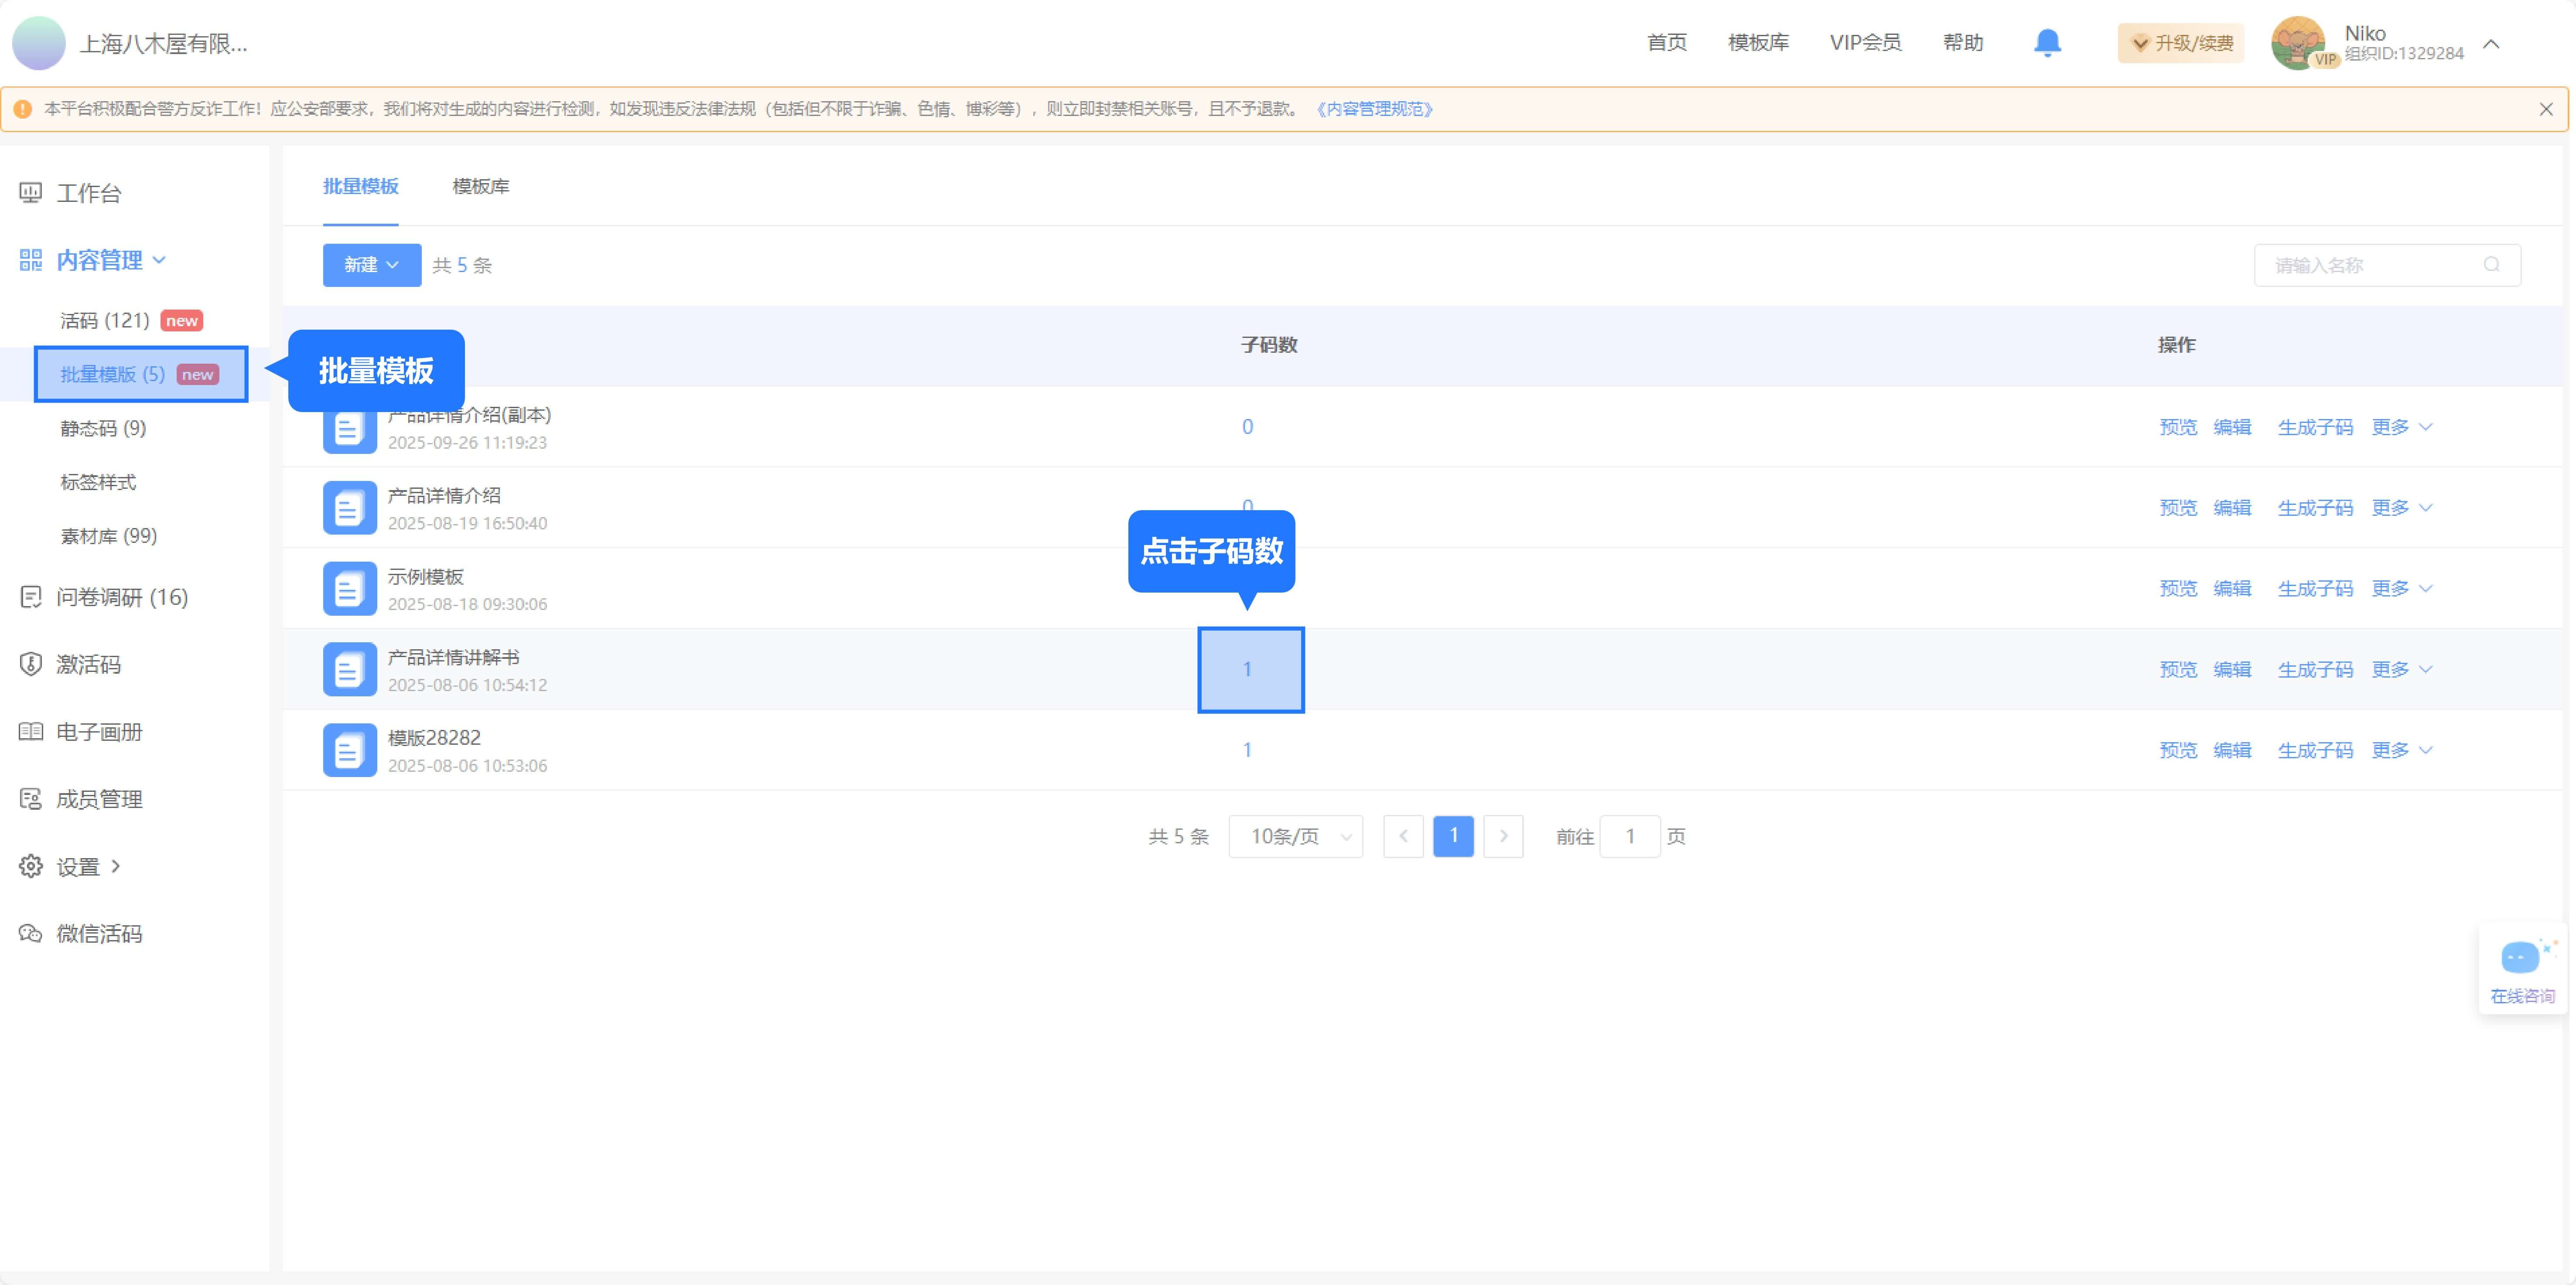Click the 示例模板 document icon
This screenshot has width=2576, height=1285.
349,589
